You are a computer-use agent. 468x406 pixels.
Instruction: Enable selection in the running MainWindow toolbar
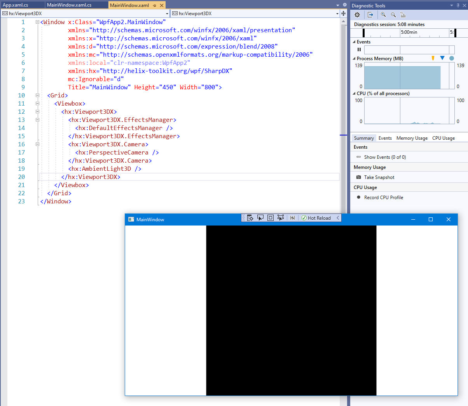coord(260,218)
